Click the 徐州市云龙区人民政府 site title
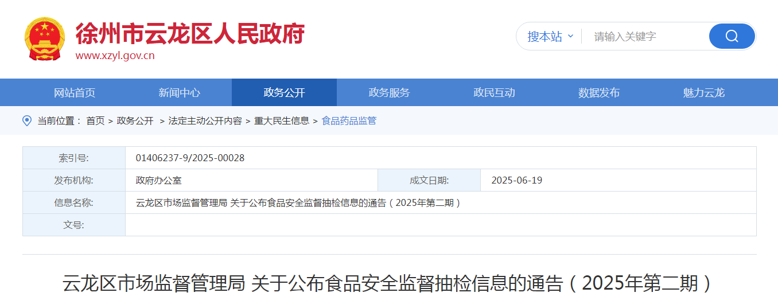This screenshot has width=778, height=308. tap(190, 34)
